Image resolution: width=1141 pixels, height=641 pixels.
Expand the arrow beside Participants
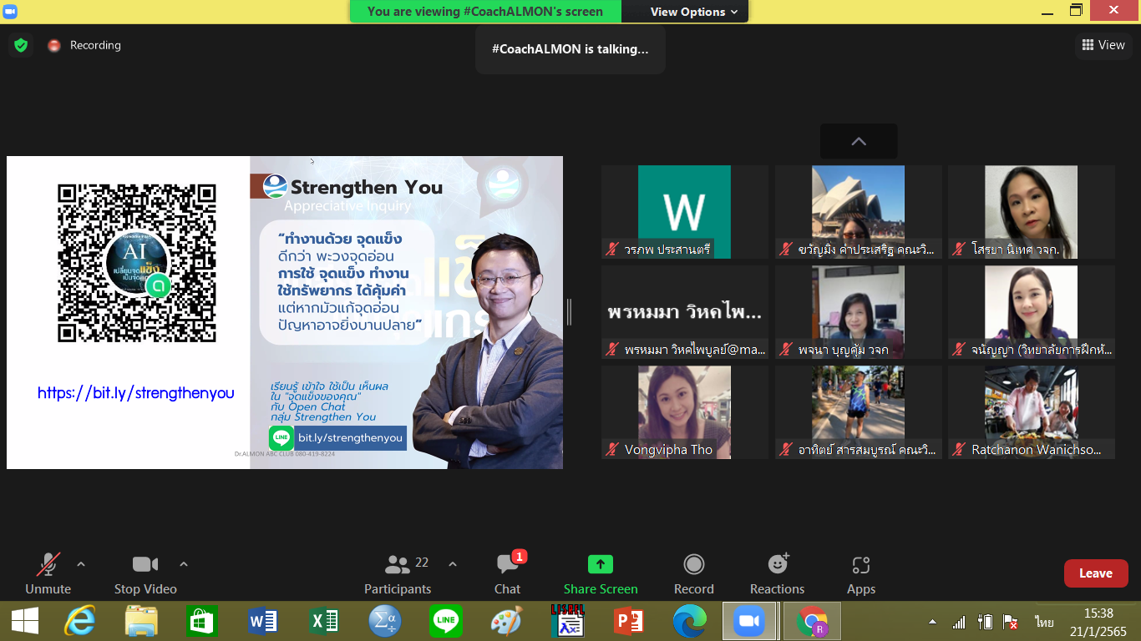(x=453, y=564)
